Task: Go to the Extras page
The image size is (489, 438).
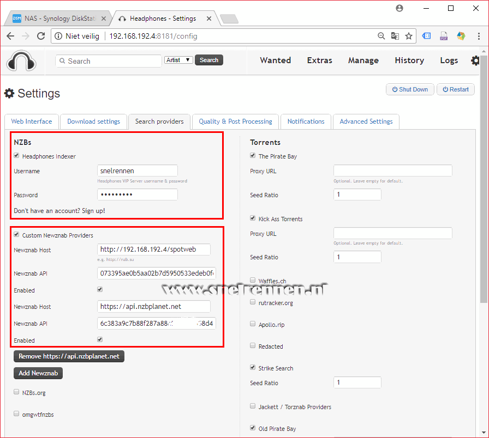Action: [x=320, y=60]
